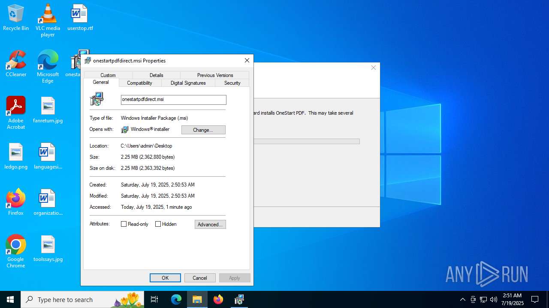The width and height of the screenshot is (549, 308).
Task: Toggle the Hidden attribute checkbox
Action: click(158, 224)
